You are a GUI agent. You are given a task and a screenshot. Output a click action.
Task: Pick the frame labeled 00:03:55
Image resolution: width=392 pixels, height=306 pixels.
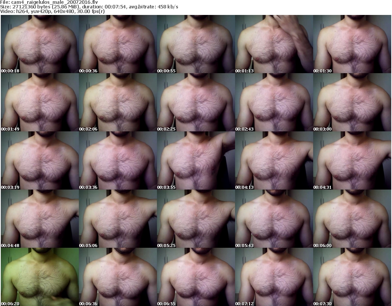click(x=196, y=160)
